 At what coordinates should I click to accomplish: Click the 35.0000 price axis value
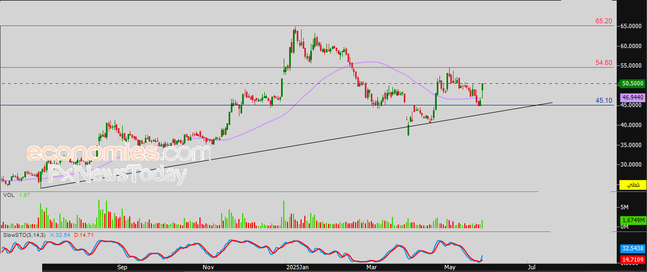coord(632,145)
